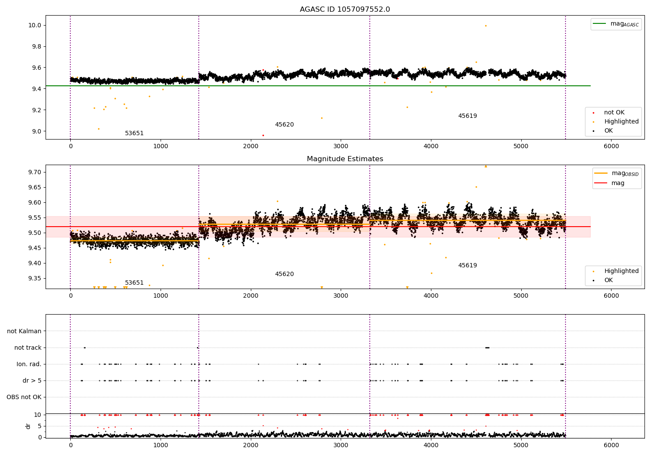Click the "9.50" y-tick on middle plot

pos(35,233)
